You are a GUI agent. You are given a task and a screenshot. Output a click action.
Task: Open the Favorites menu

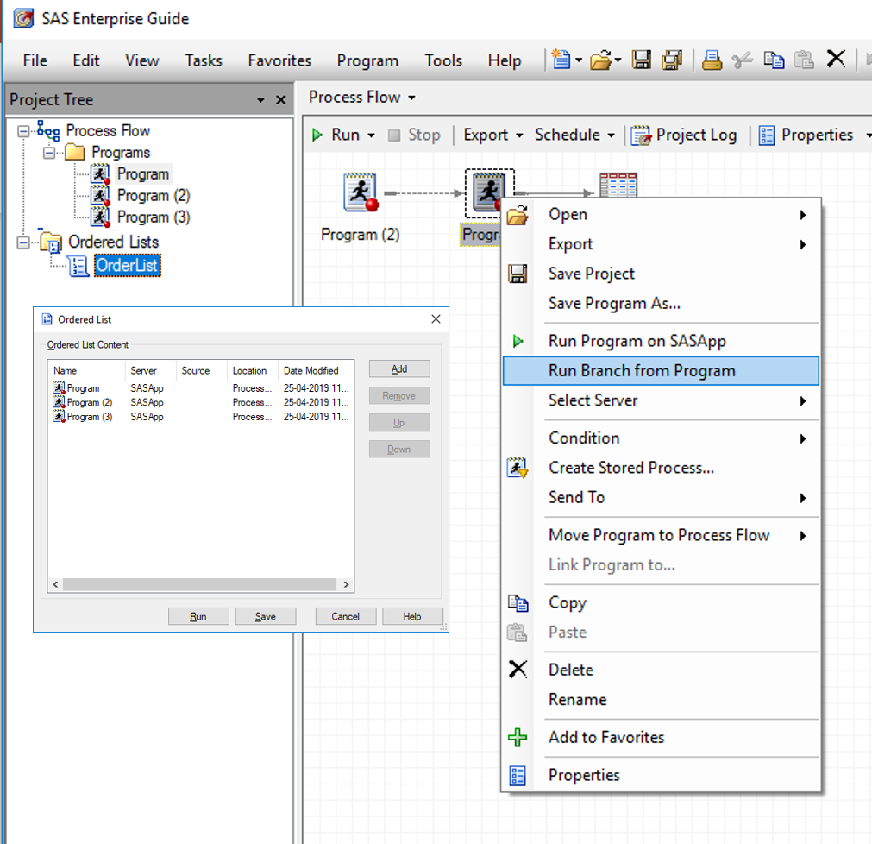[279, 60]
